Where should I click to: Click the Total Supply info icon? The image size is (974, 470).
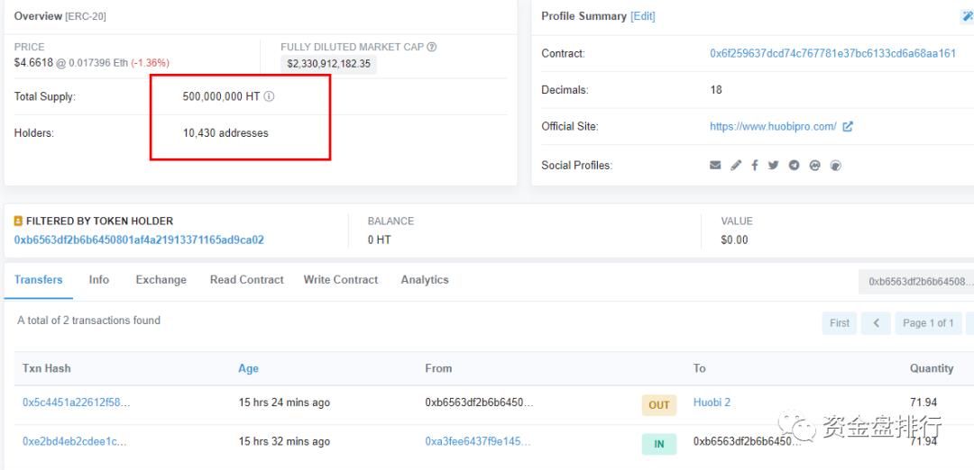pos(269,96)
